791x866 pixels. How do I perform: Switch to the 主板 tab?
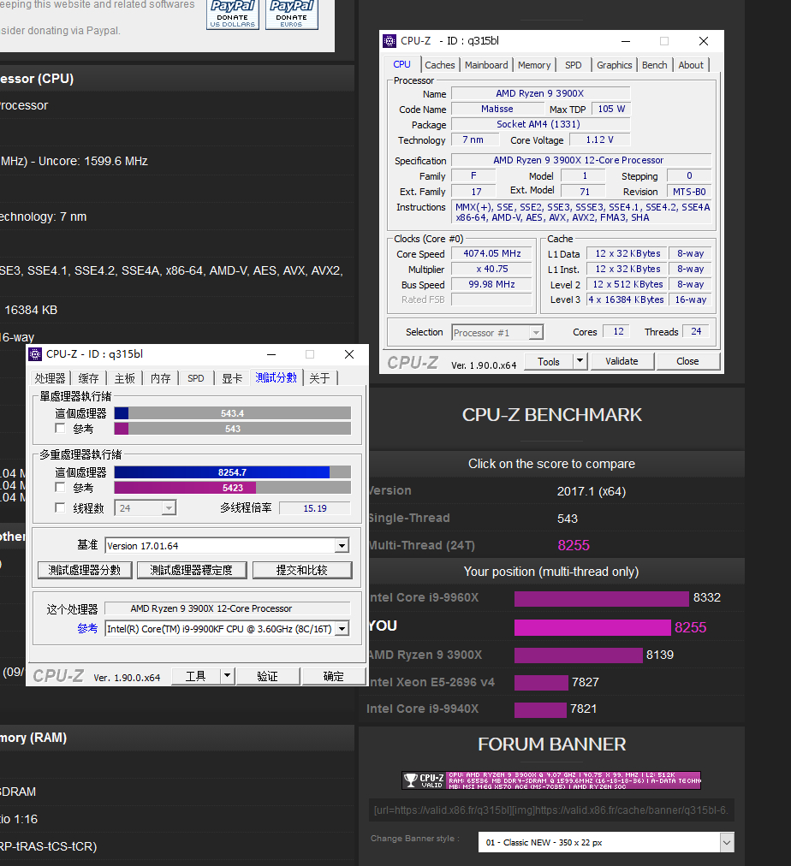[124, 378]
